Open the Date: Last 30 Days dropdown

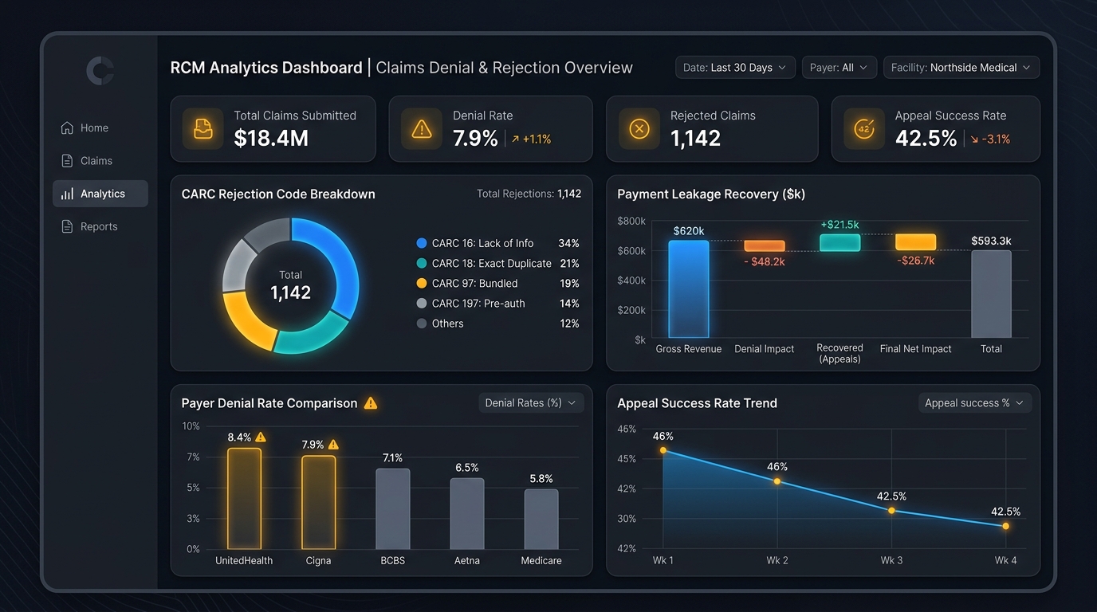point(735,68)
